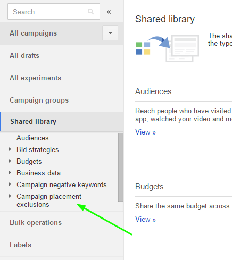This screenshot has height=260, width=232.
Task: Open Campaign placement exclusions item
Action: point(49,200)
